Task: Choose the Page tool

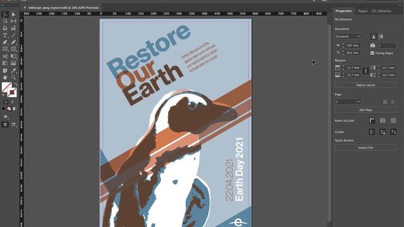Action: click(5, 21)
